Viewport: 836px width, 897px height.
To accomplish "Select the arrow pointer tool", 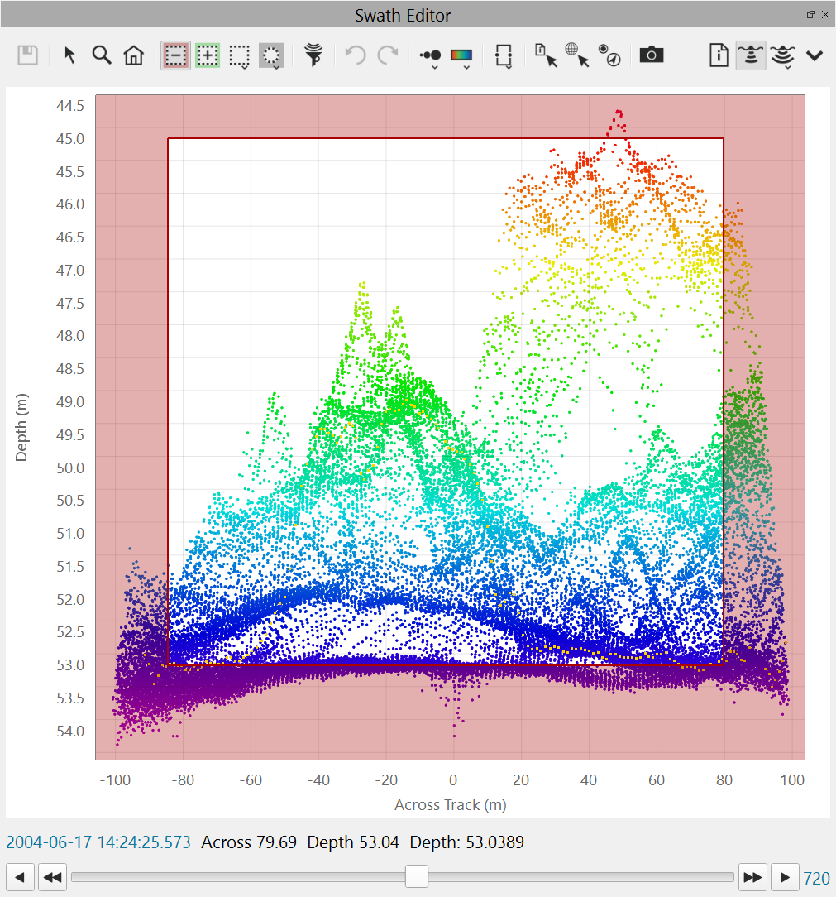I will click(x=70, y=55).
